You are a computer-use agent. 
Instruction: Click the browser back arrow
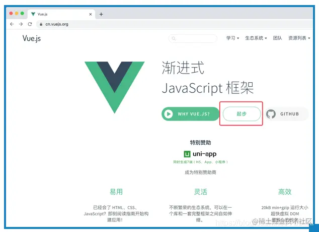[12, 24]
